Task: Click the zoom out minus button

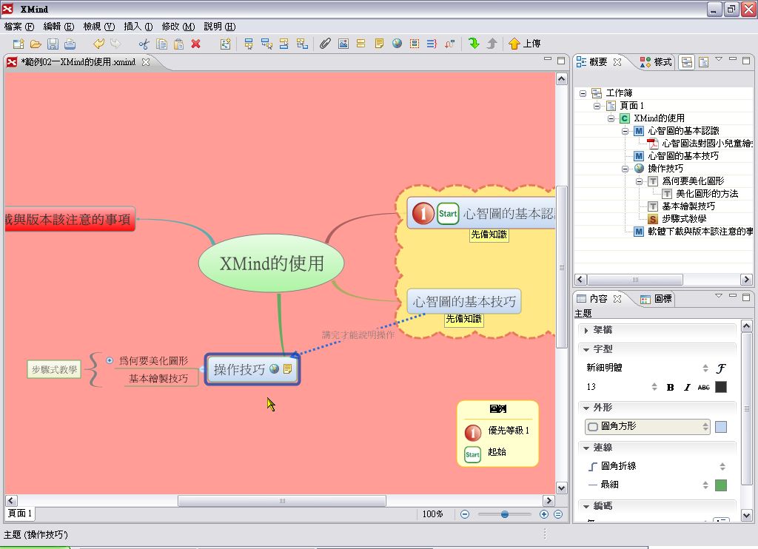Action: click(465, 514)
